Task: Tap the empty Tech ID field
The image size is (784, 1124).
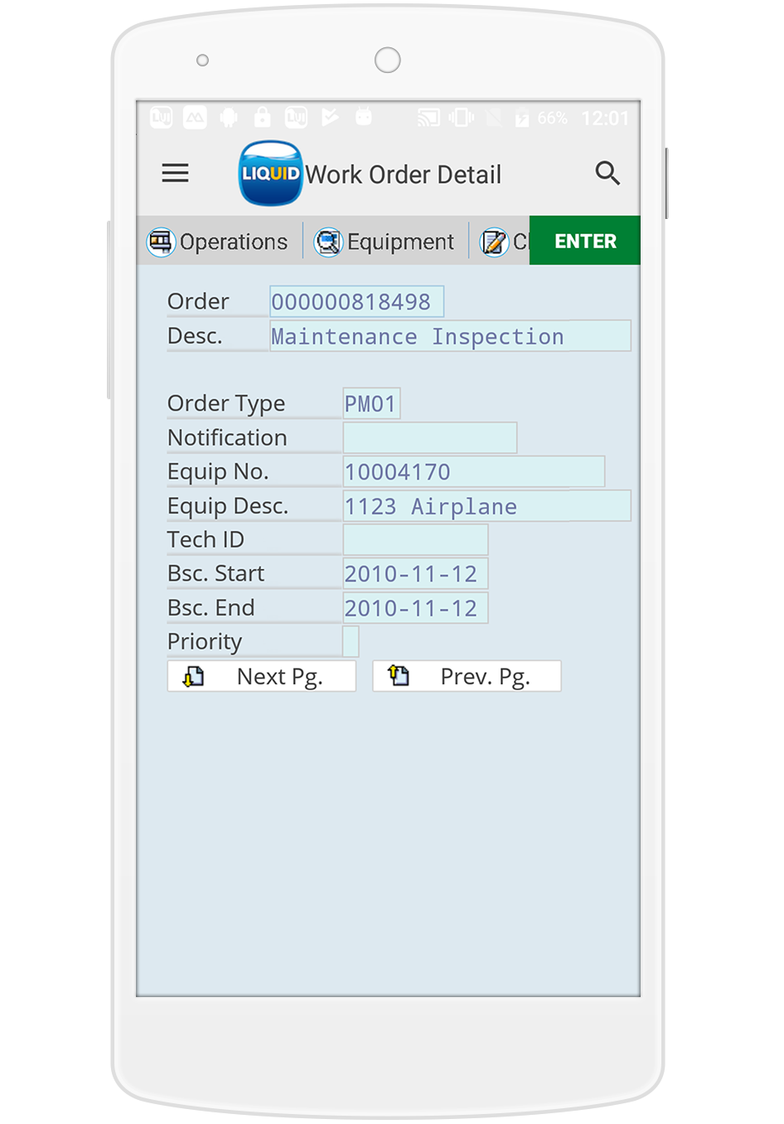Action: 415,540
